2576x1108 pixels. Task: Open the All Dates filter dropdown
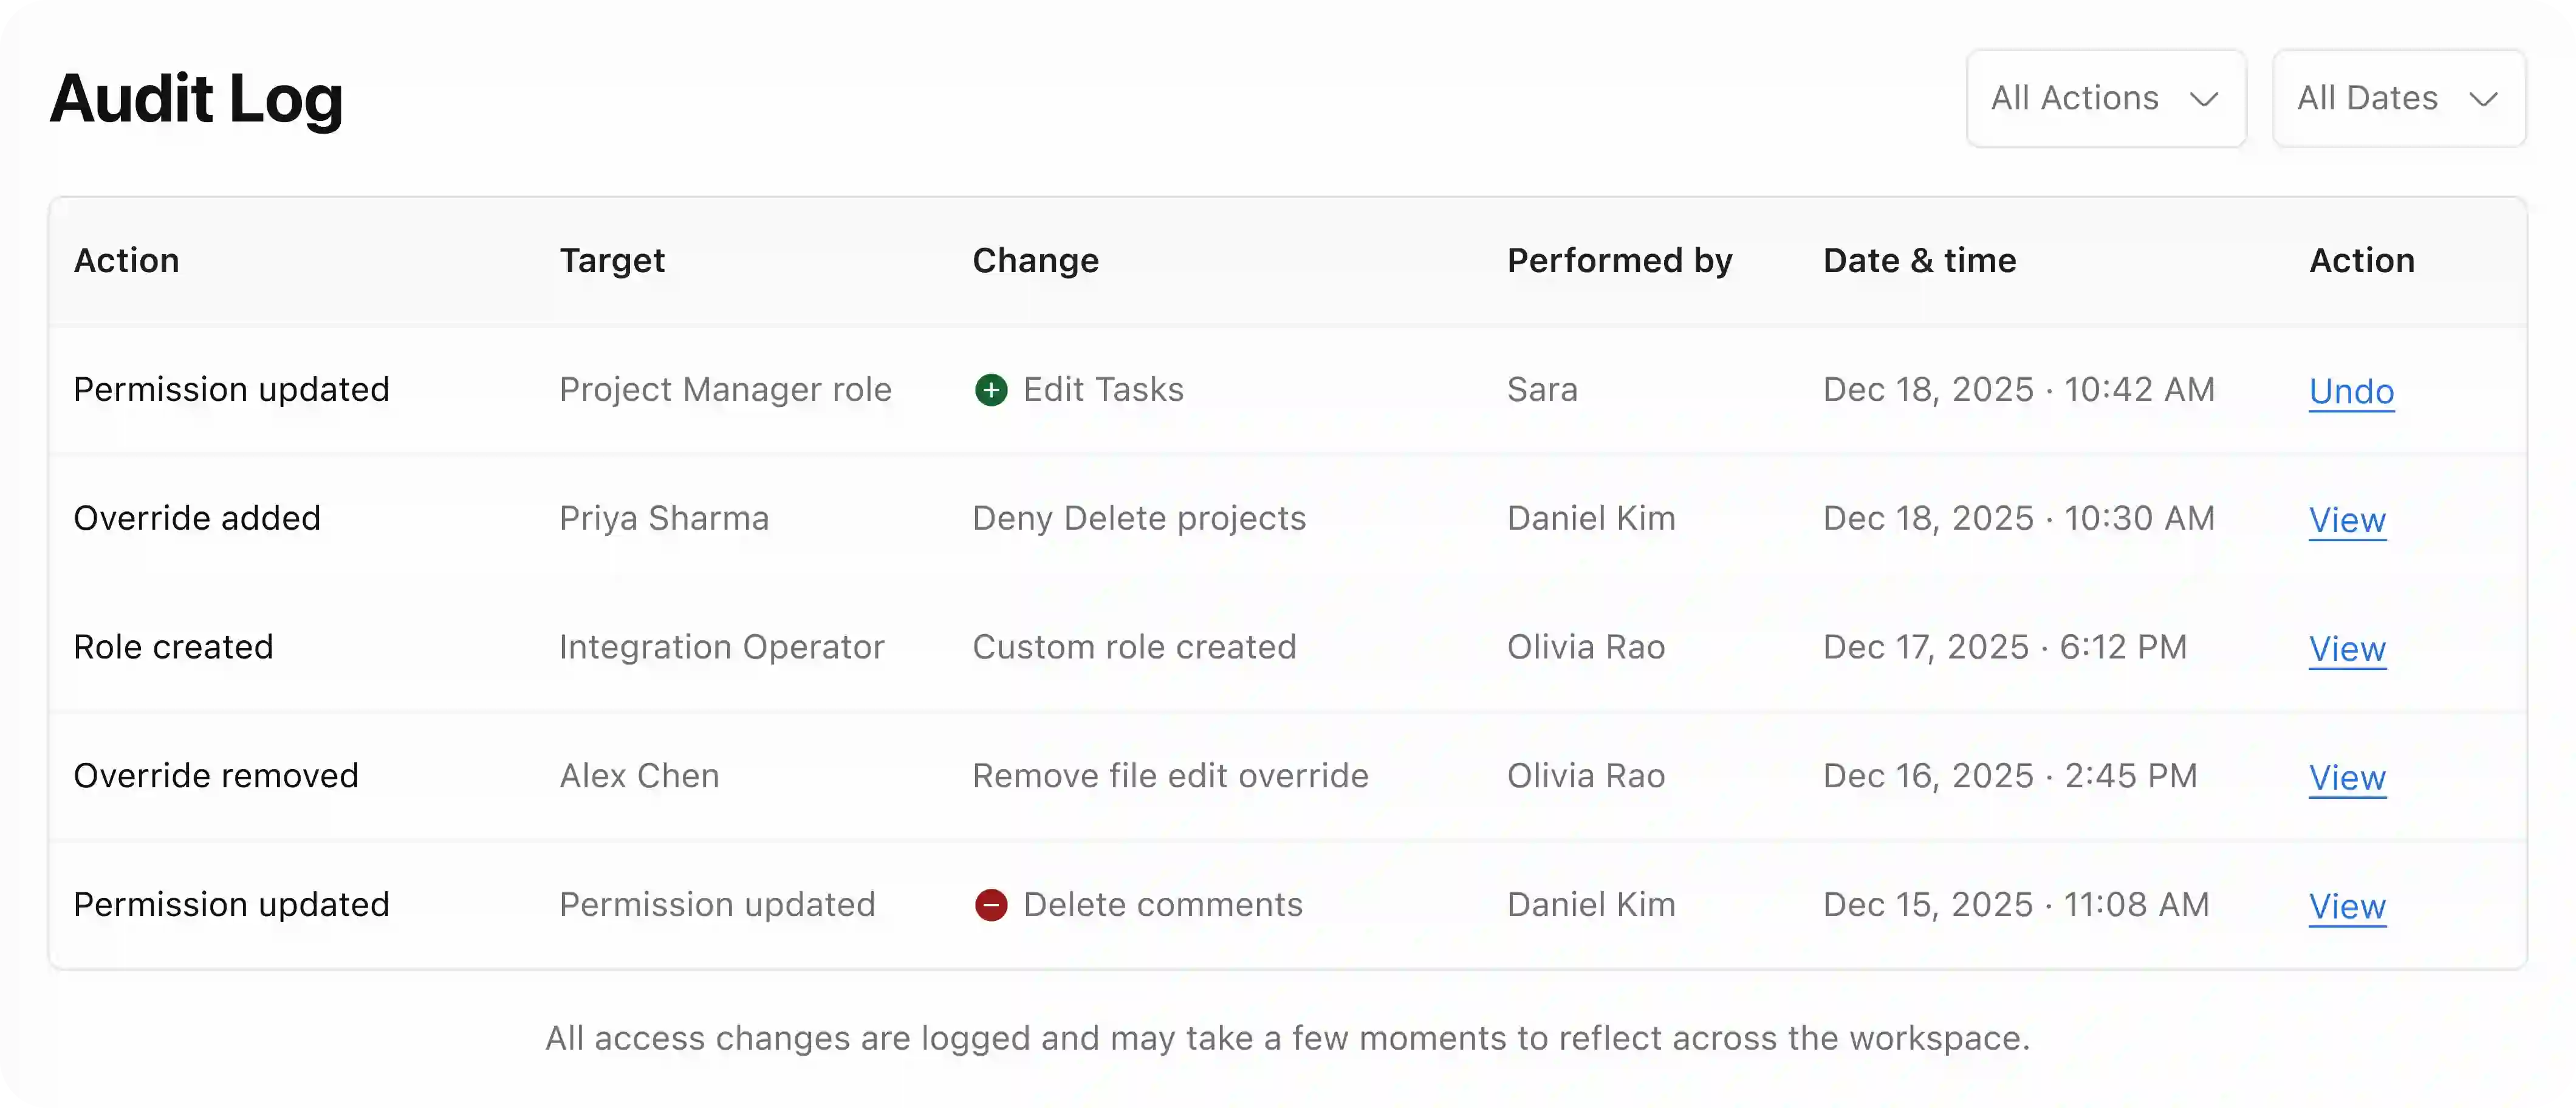[x=2397, y=98]
